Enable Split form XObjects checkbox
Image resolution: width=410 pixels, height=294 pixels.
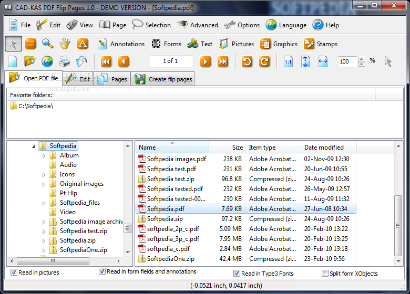coord(325,274)
